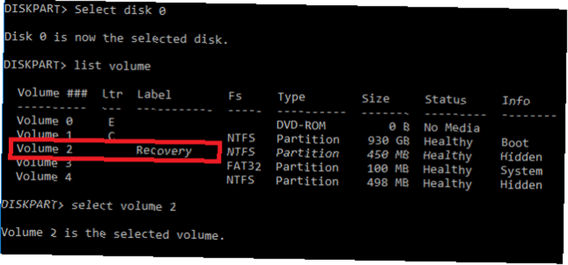568x265 pixels.
Task: Click the 'Volume ###' column header
Action: coord(52,93)
